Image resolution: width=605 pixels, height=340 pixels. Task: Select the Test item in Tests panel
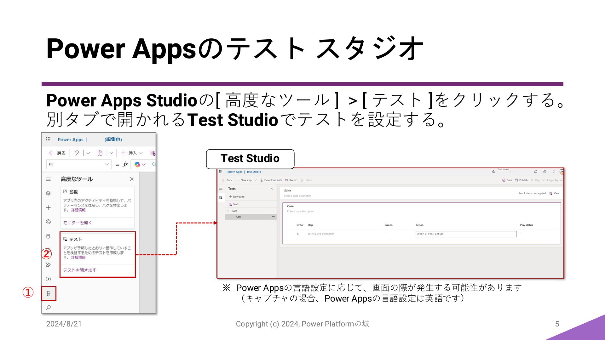pos(233,204)
